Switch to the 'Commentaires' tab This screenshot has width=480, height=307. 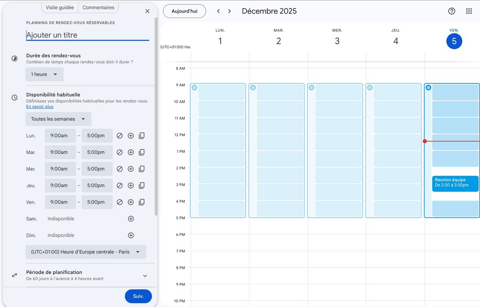click(98, 8)
